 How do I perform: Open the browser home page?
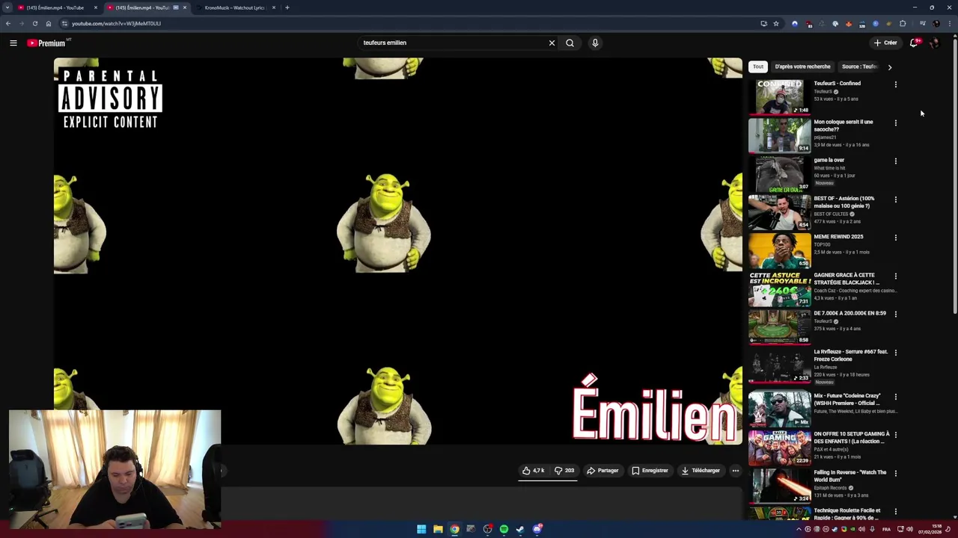coord(49,23)
